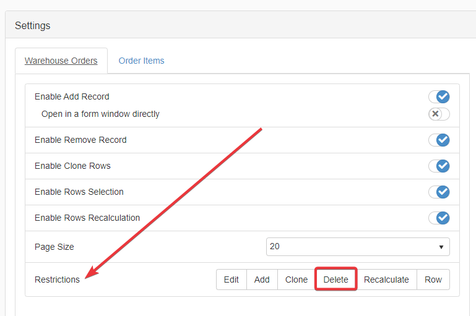The image size is (476, 316).
Task: Disable the Enable Rows Recalculation switch
Action: 439,218
